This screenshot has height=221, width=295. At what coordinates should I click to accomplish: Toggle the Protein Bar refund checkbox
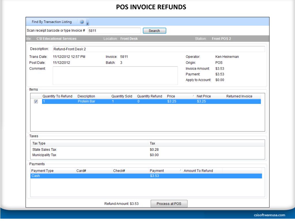(36, 102)
